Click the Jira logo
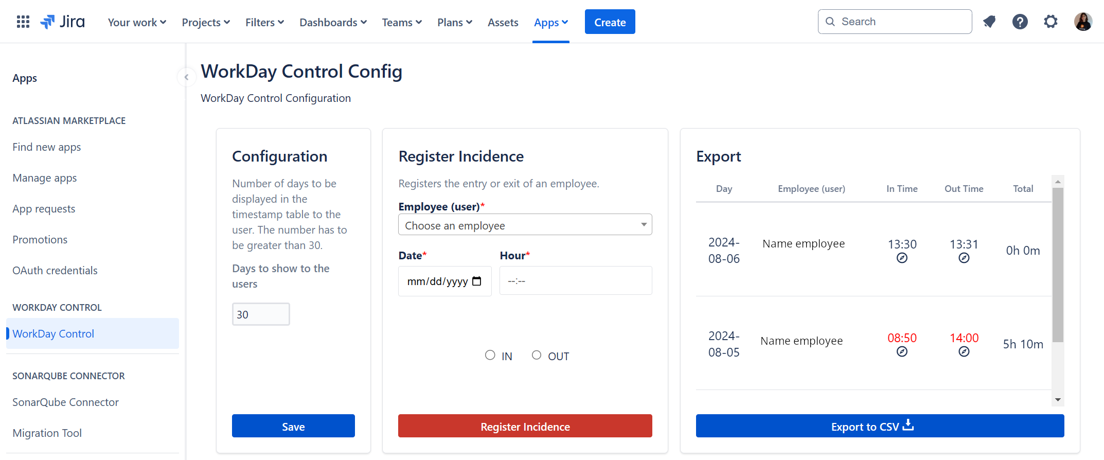The width and height of the screenshot is (1104, 460). tap(63, 22)
